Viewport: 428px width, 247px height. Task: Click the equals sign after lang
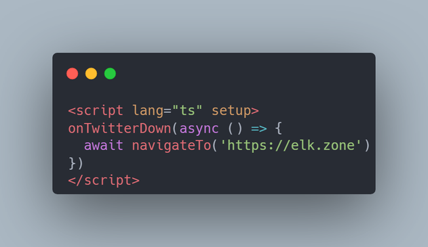click(168, 111)
